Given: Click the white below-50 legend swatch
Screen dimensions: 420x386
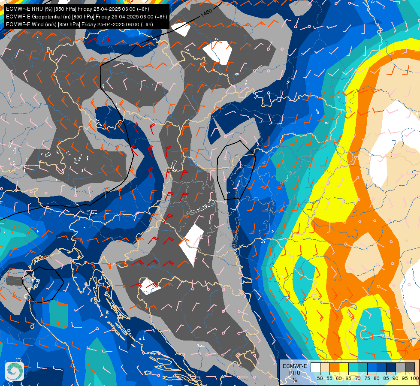Looking at the screenshot, I should tap(315, 367).
